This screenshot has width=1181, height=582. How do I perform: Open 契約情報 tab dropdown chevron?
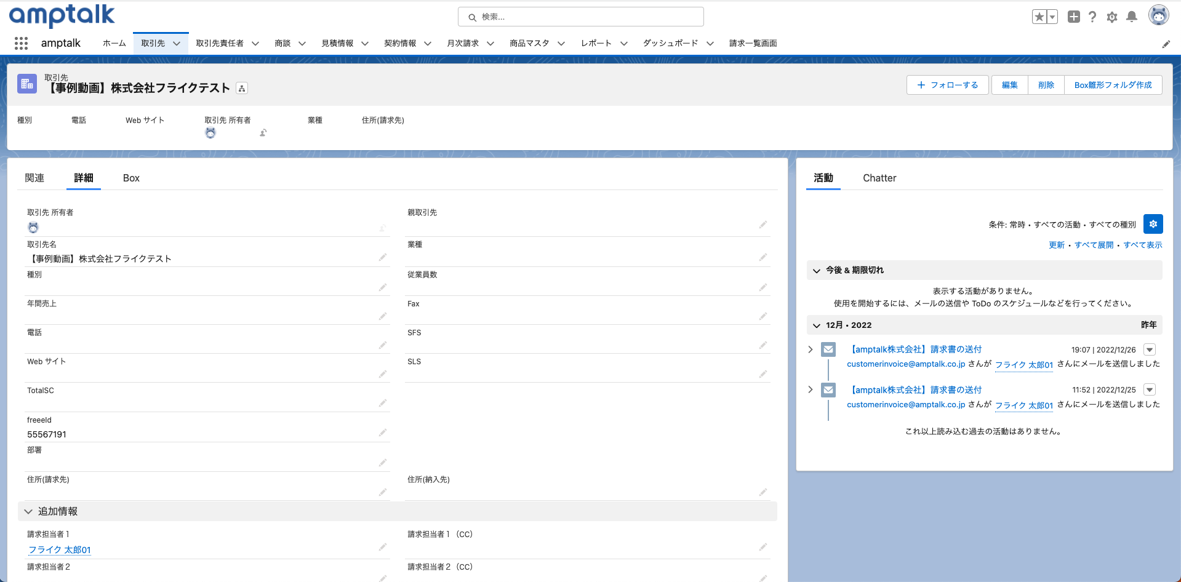click(428, 44)
